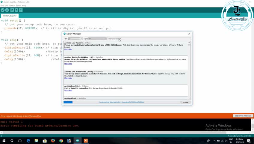Open the Wi-Fi network tray icon
The height and width of the screenshot is (144, 254).
(222, 141)
